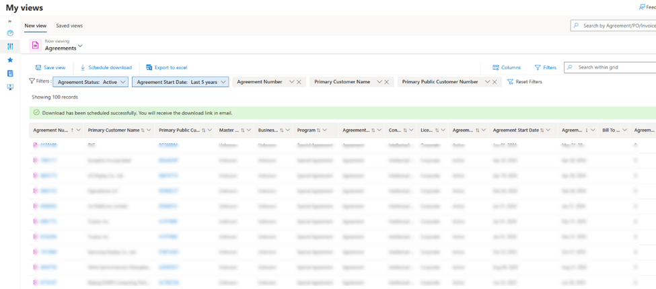Sort by Primary Public Cu... column
This screenshot has width=656, height=289.
pyautogui.click(x=204, y=130)
